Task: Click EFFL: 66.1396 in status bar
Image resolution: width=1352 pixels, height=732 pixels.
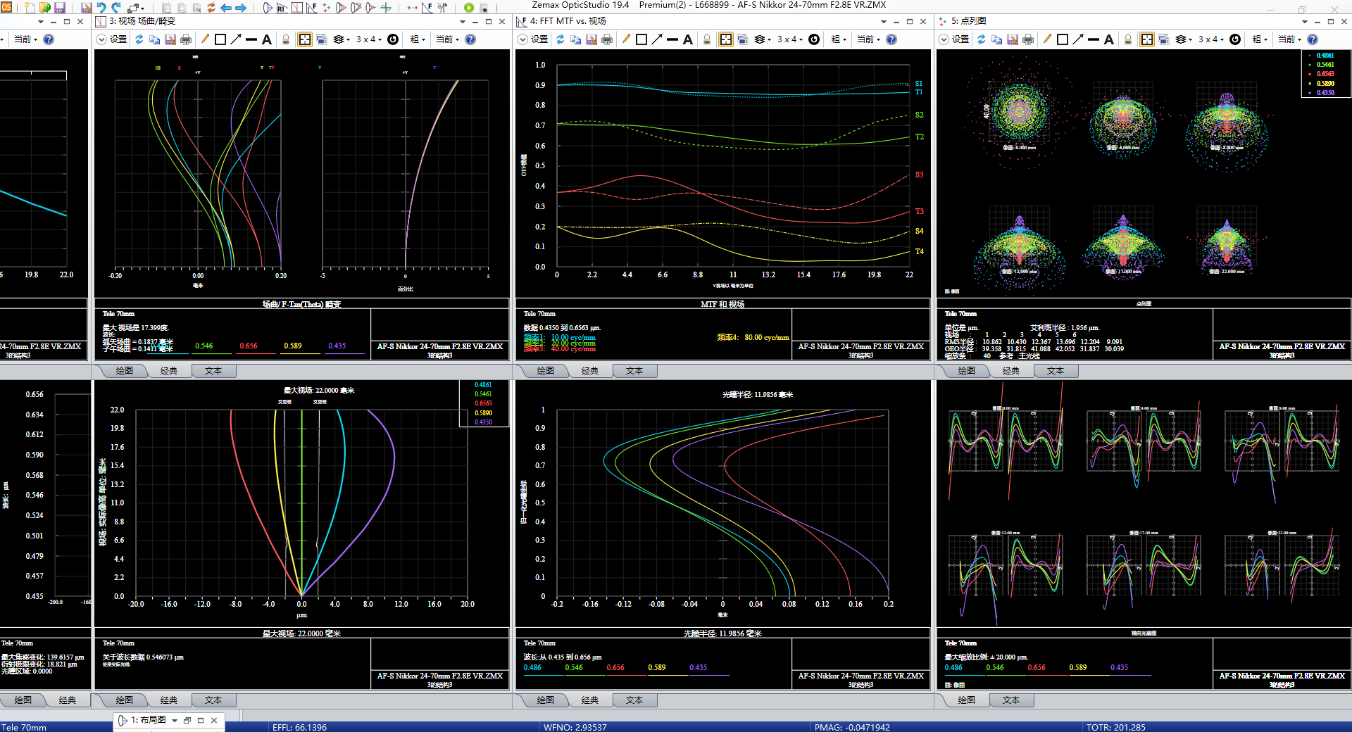Action: click(x=299, y=727)
